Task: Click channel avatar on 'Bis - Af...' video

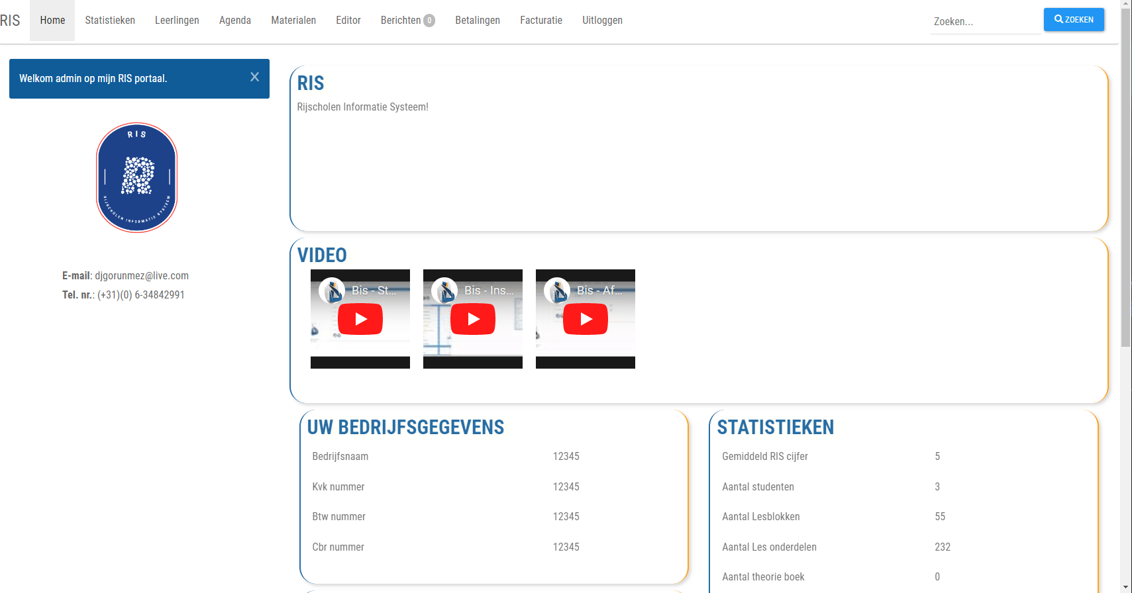Action: (x=557, y=291)
